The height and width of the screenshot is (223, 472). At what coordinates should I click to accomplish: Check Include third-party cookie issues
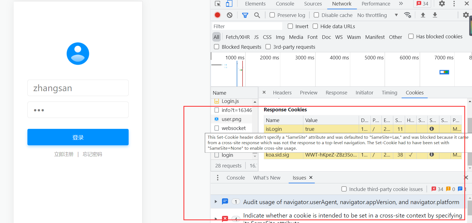point(344,189)
